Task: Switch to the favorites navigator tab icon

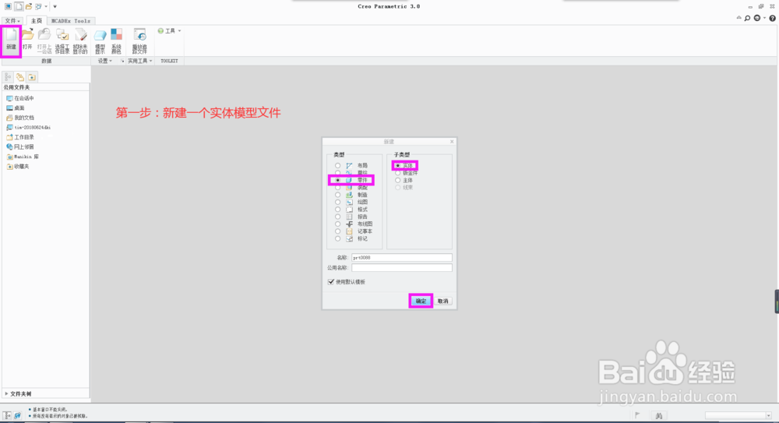Action: pos(32,77)
